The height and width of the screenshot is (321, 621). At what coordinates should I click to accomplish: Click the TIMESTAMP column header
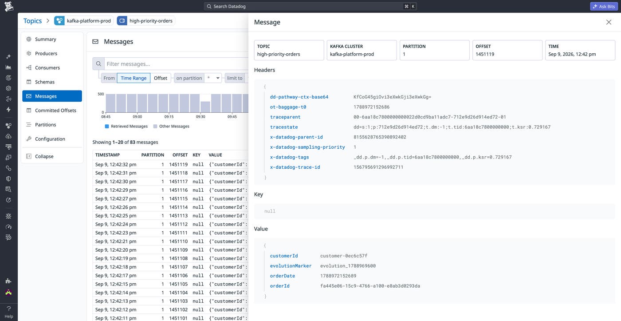(x=107, y=155)
